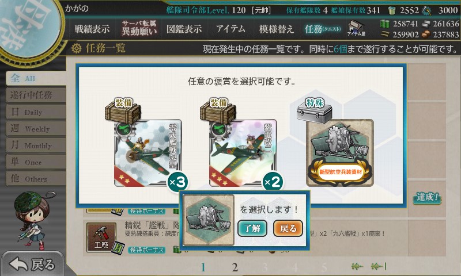Show Monthly quests tab
Viewport: 461px width, 276px height.
36,145
